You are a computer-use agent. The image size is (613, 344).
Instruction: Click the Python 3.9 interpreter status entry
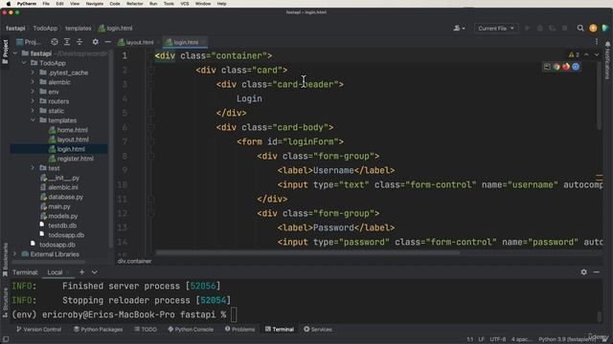click(567, 339)
